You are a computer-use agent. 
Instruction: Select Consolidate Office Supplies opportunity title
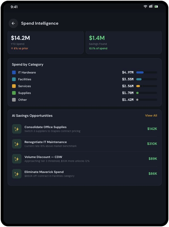coord(45,127)
